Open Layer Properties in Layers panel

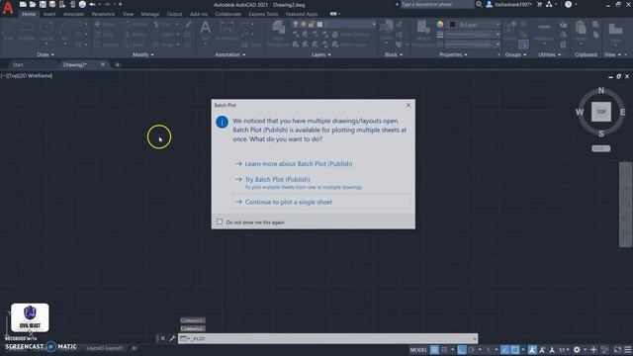(x=278, y=33)
